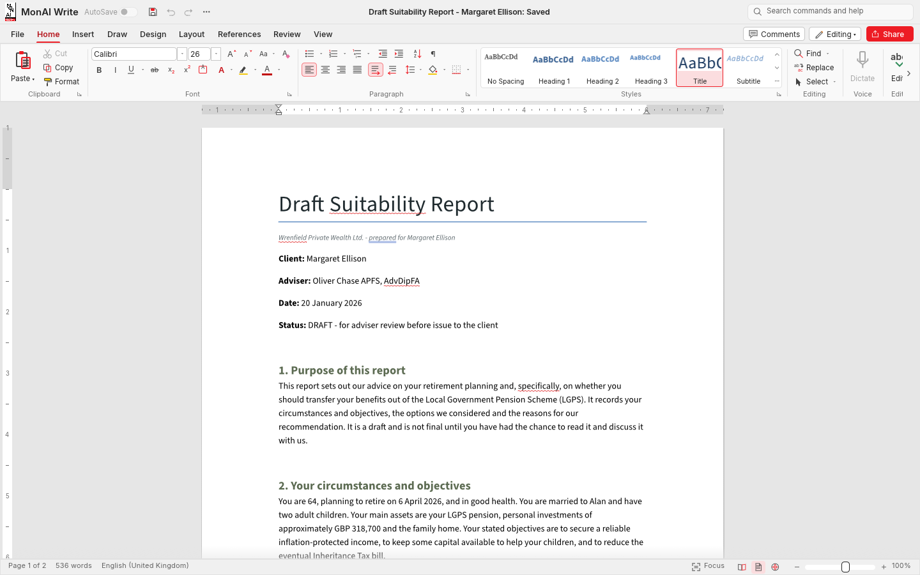
Task: Expand the Styles gallery more arrow
Action: [777, 81]
